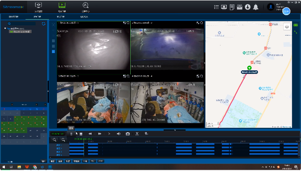
Task: Click the timeline track of channel 1
Action: [184, 144]
